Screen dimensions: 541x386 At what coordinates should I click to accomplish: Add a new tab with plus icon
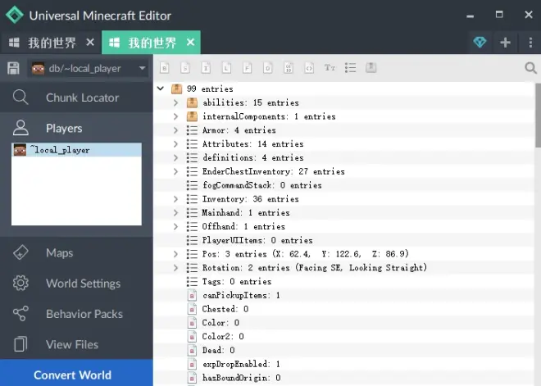pyautogui.click(x=506, y=43)
